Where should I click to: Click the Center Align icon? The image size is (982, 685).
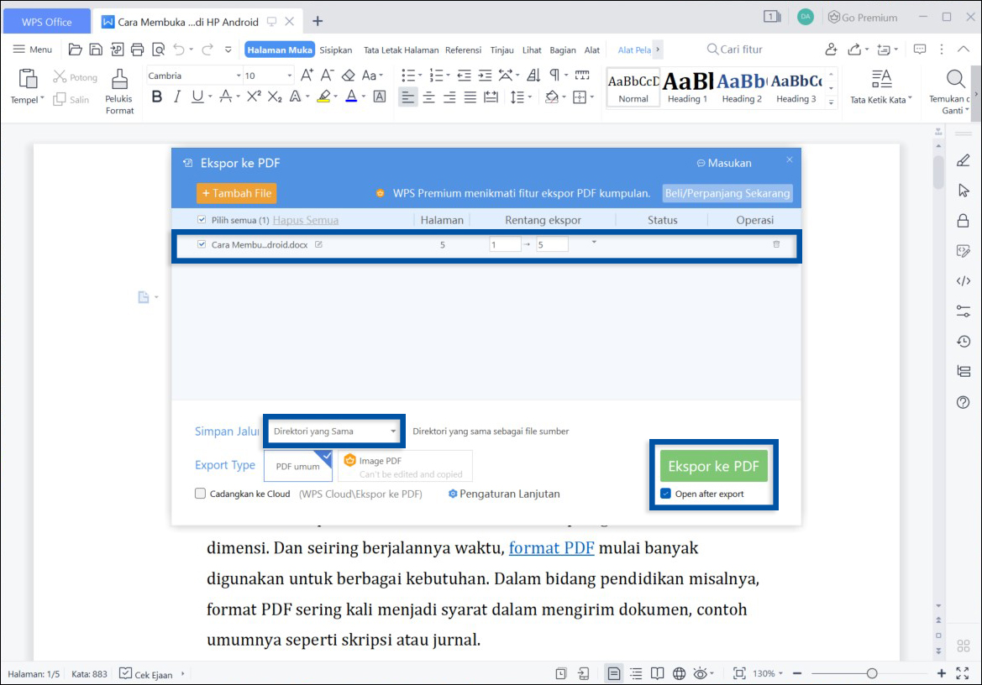428,97
